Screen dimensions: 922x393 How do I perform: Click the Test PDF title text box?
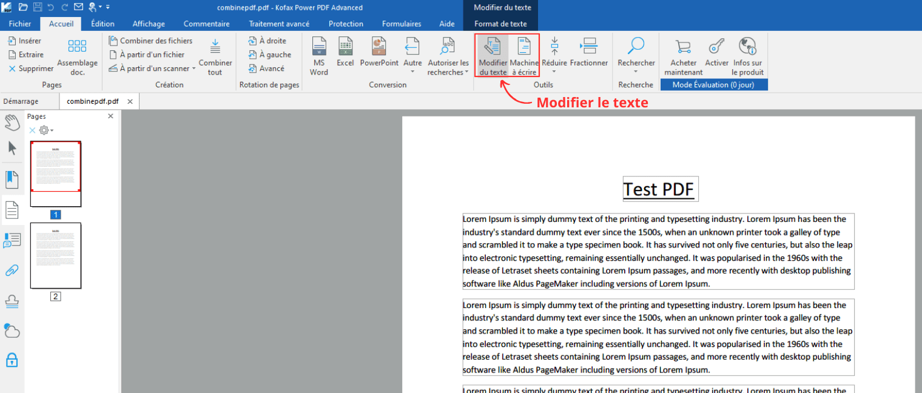pos(661,189)
